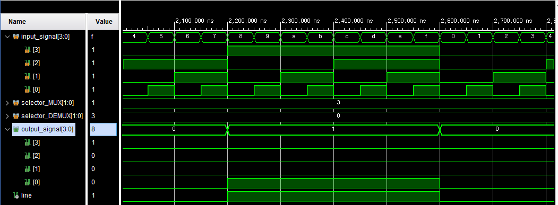The height and width of the screenshot is (205, 558).
Task: Click input_signal waveform segment showing value 2
Action: point(506,37)
